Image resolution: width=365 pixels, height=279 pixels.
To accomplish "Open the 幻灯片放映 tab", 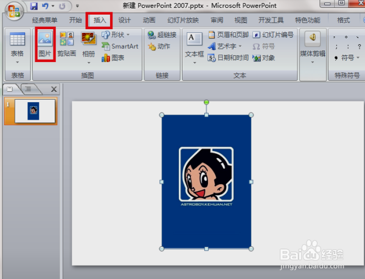I will pyautogui.click(x=183, y=20).
